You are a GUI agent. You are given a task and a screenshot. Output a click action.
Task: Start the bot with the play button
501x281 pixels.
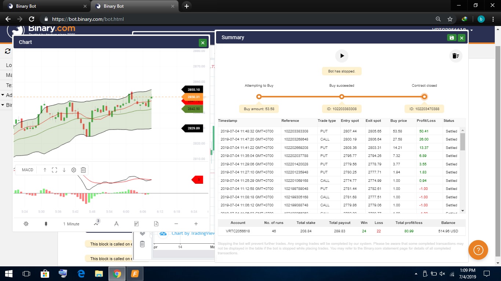342,56
